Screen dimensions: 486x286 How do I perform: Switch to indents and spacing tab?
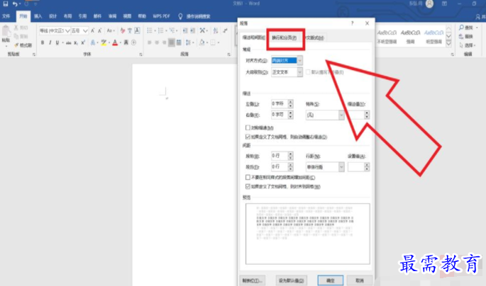click(x=253, y=38)
